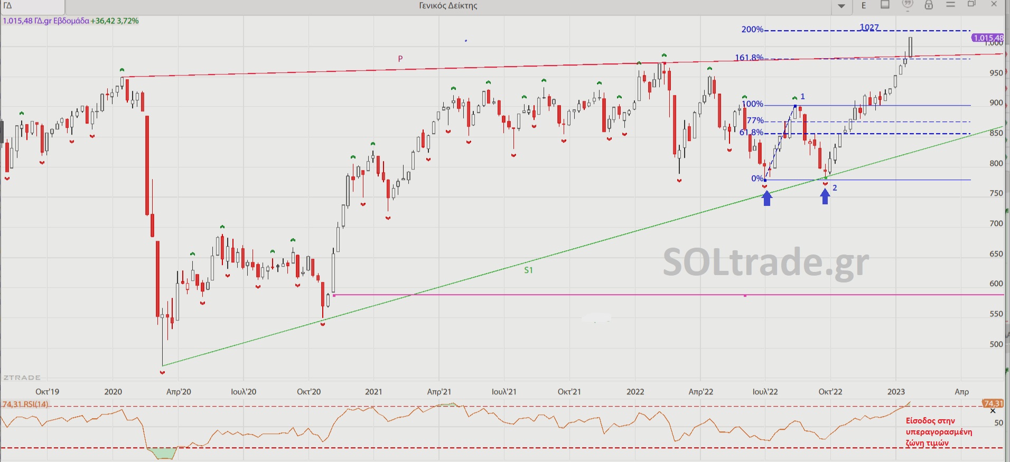Image resolution: width=1010 pixels, height=462 pixels.
Task: Click Οκτ'22 on the time axis
Action: pos(830,392)
